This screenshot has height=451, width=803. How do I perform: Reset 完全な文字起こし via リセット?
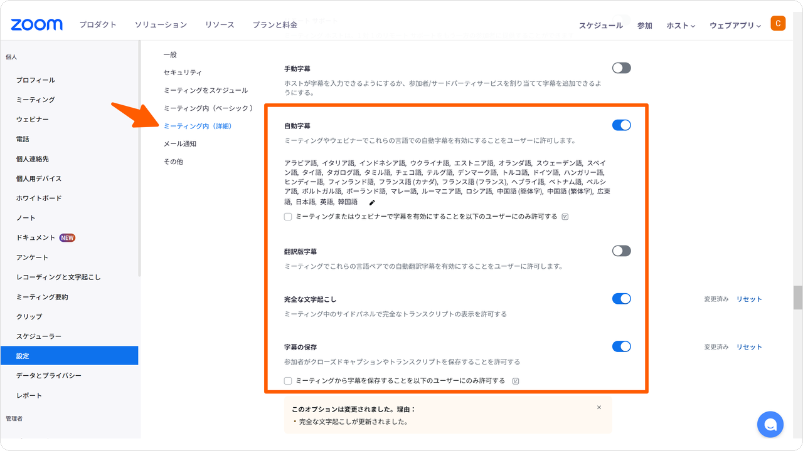tap(749, 299)
